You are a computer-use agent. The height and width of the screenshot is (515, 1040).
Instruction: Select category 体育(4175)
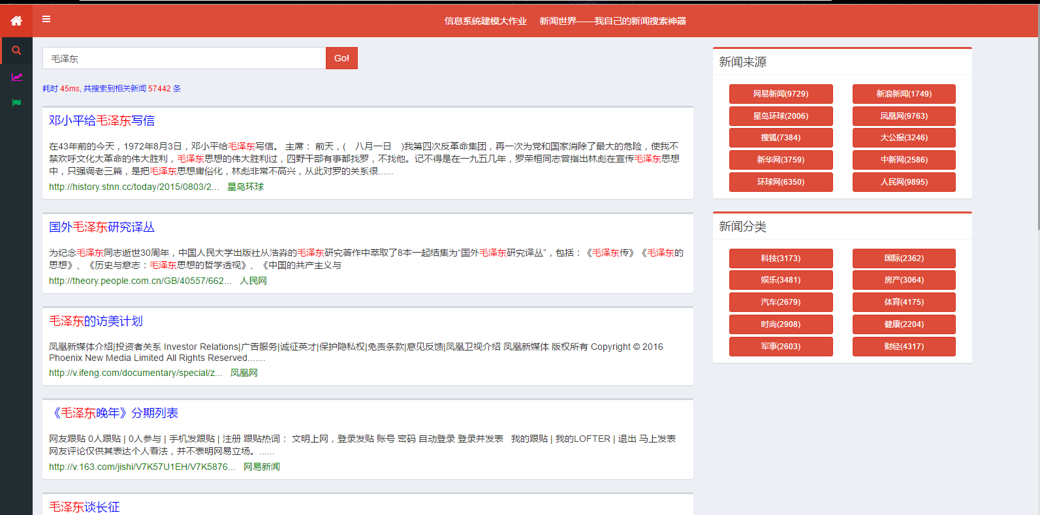[x=904, y=302]
